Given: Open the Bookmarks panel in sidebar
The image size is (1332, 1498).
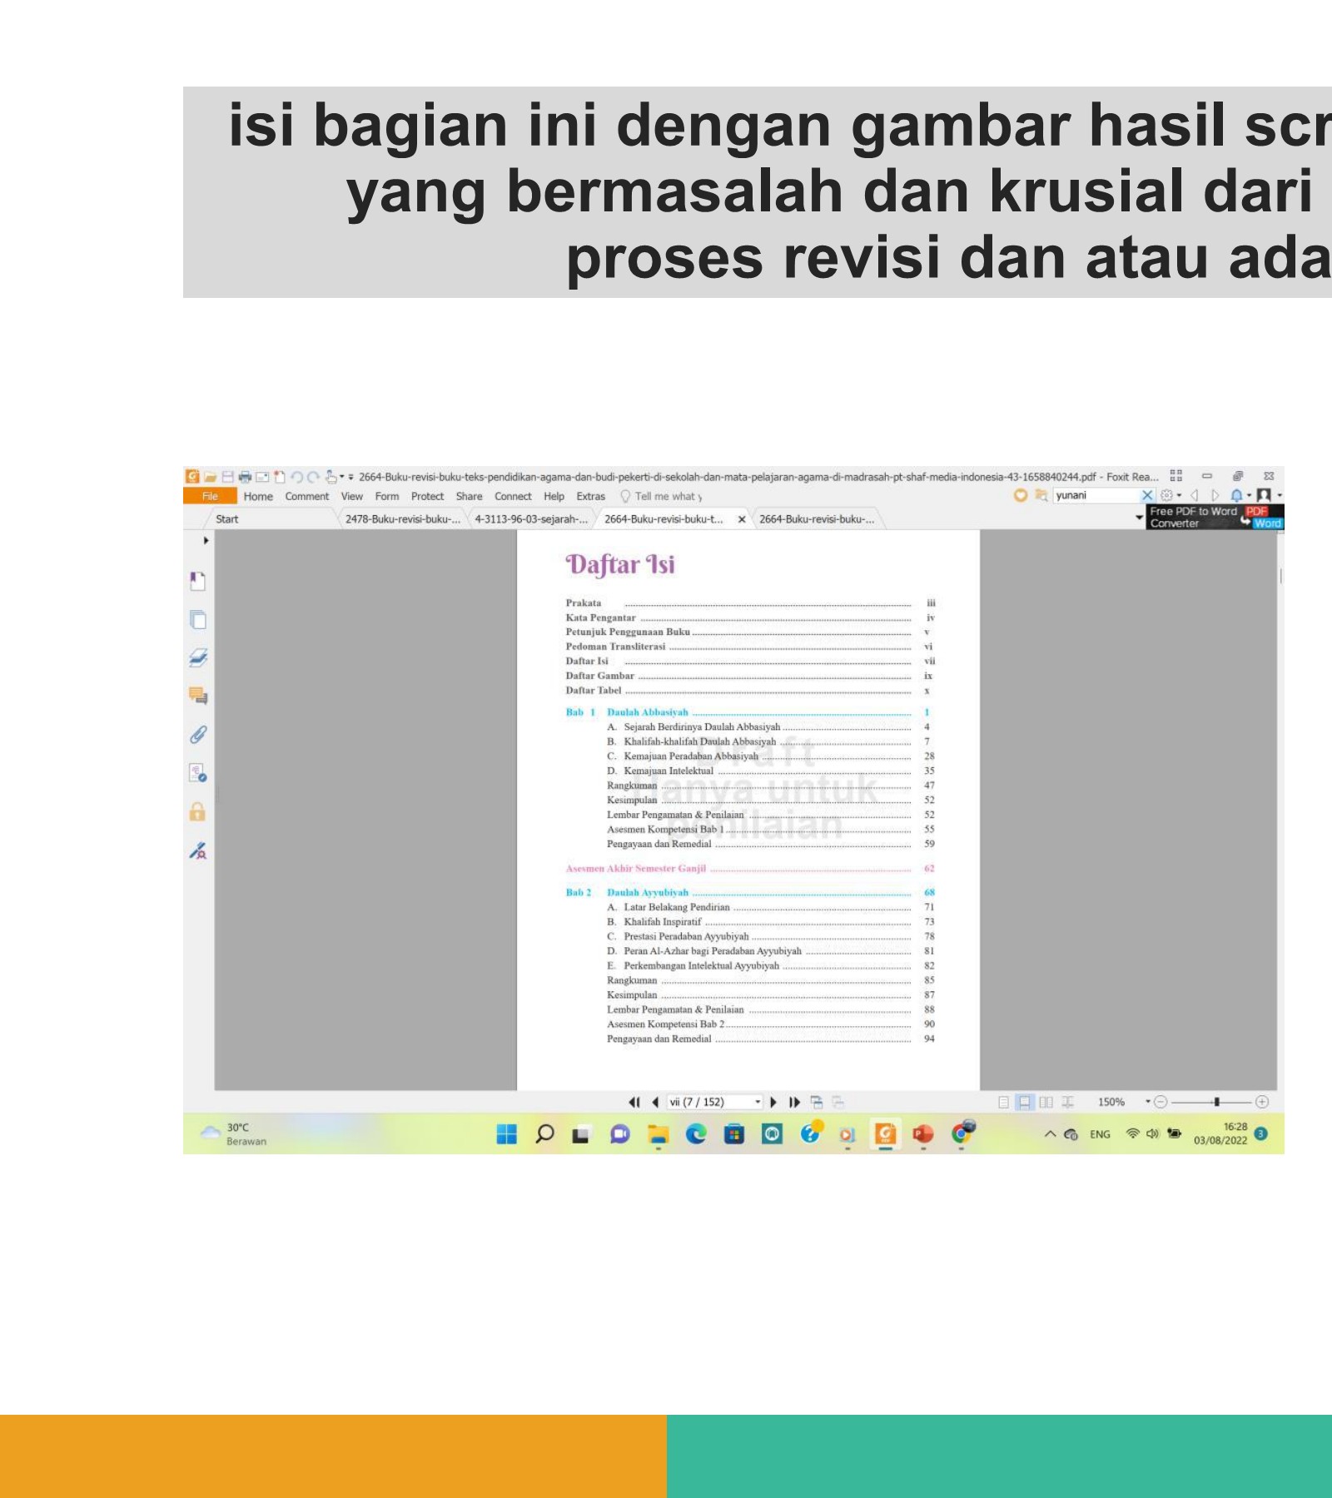Looking at the screenshot, I should point(196,580).
